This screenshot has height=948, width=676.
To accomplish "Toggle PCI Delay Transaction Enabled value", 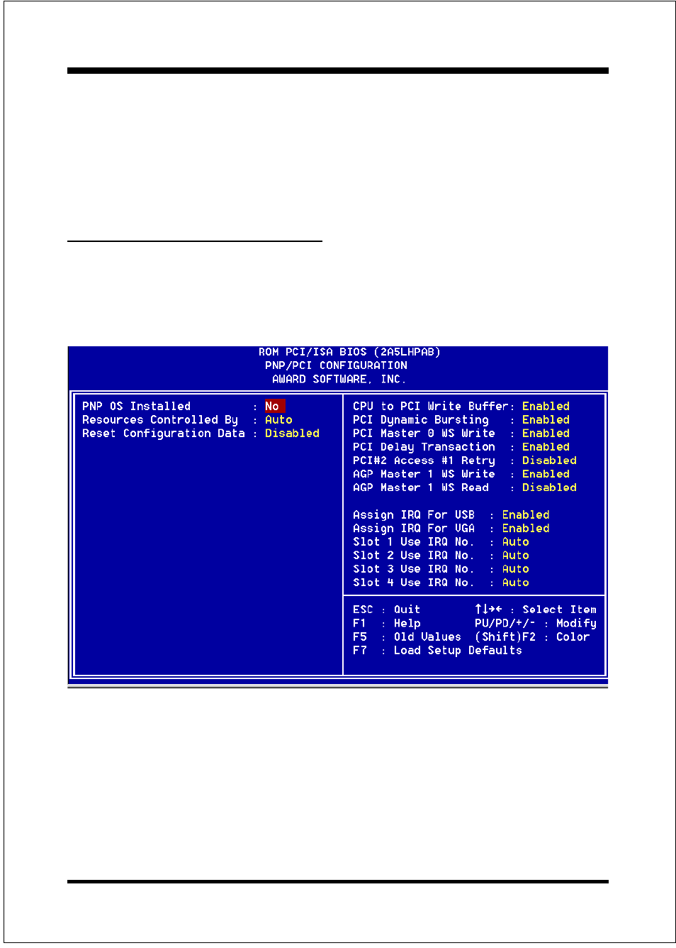I will [546, 446].
